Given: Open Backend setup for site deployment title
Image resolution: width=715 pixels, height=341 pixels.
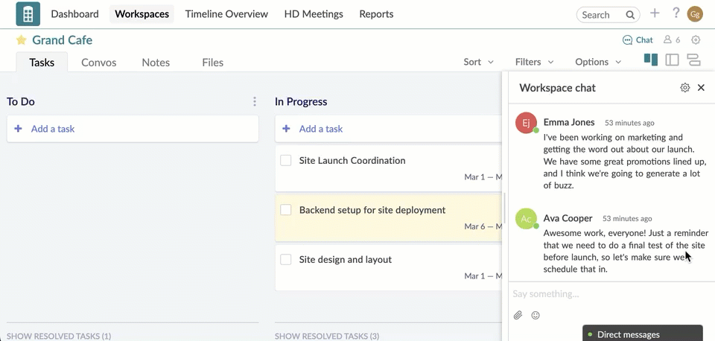Looking at the screenshot, I should click(x=372, y=210).
